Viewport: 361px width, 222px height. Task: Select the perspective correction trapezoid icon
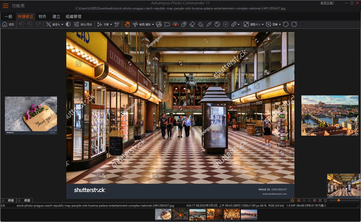(x=167, y=24)
